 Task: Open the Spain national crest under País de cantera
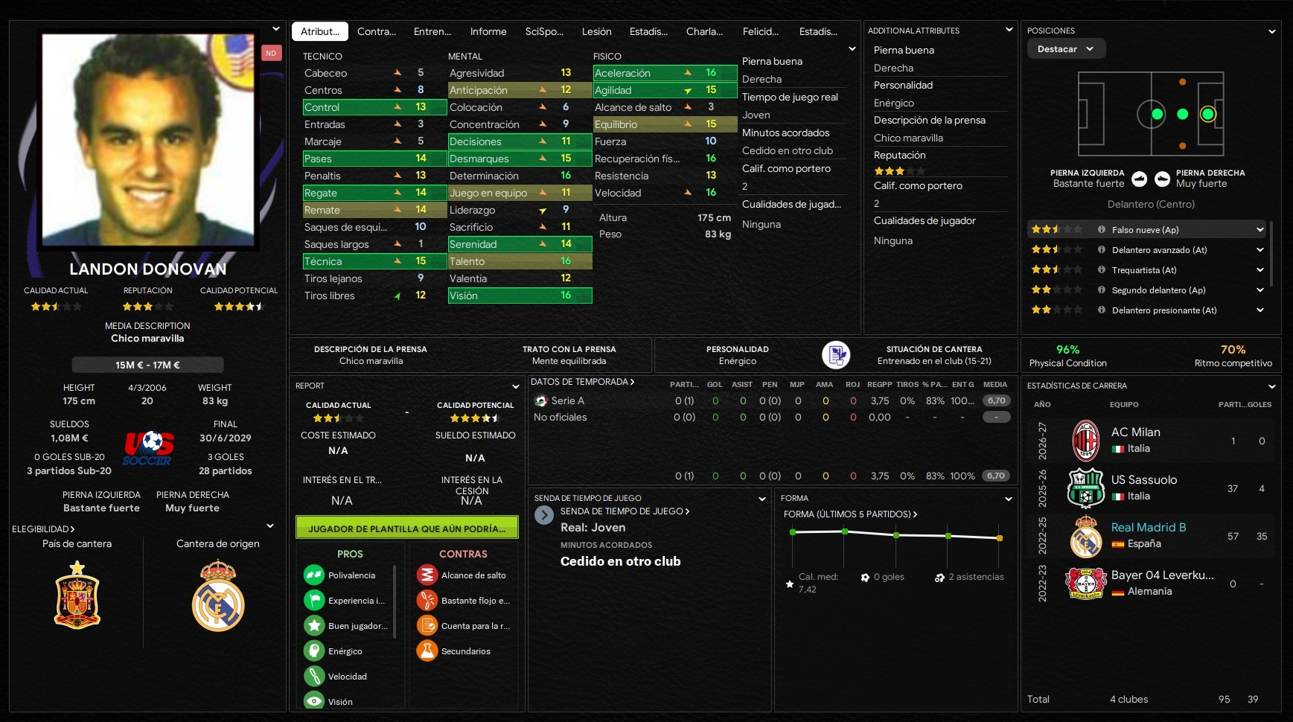pos(77,595)
